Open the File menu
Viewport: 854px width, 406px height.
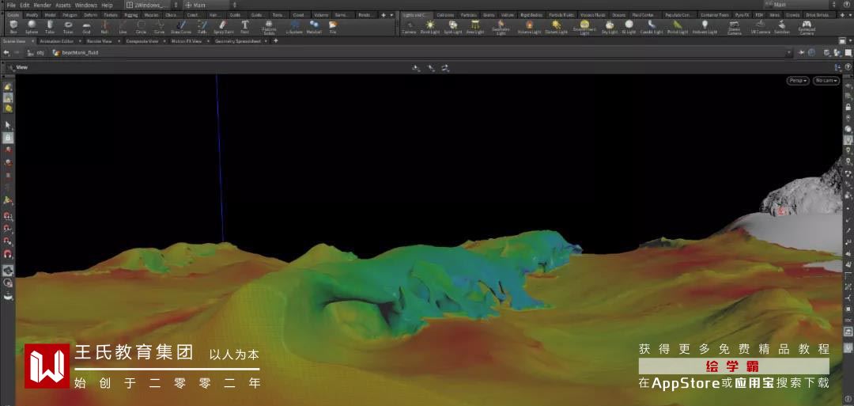click(11, 5)
